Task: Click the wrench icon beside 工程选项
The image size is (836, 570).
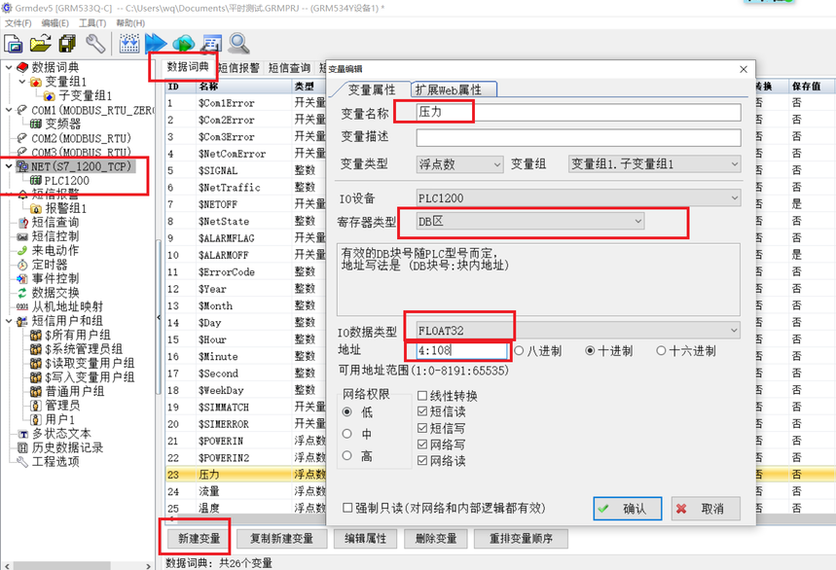Action: pos(22,462)
